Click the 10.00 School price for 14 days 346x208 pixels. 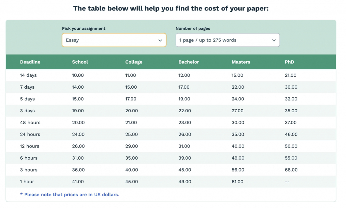tap(78, 75)
